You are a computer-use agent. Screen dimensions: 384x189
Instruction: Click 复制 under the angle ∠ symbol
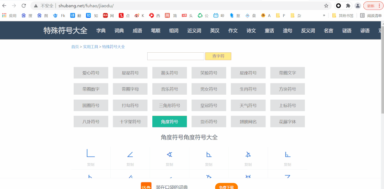pyautogui.click(x=130, y=164)
